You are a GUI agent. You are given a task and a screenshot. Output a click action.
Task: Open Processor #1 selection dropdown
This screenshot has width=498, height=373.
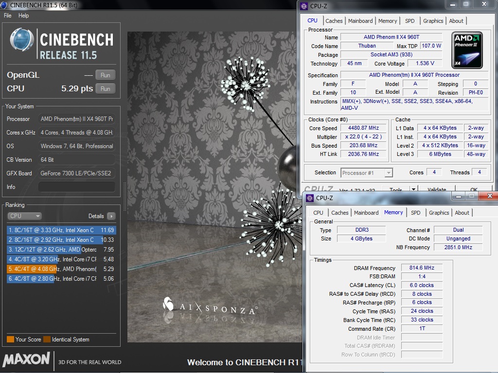(x=367, y=173)
